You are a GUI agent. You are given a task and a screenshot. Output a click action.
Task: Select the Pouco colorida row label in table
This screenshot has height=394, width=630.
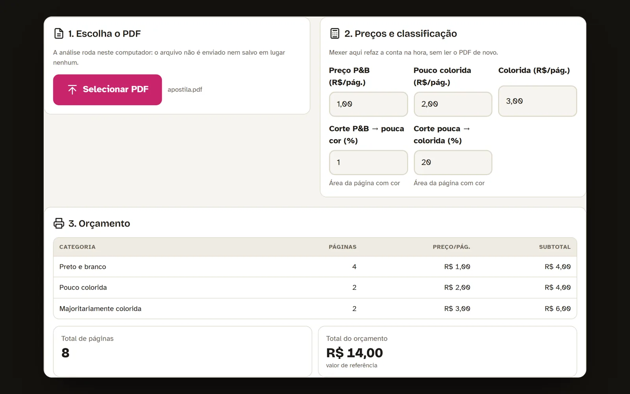[x=83, y=288]
